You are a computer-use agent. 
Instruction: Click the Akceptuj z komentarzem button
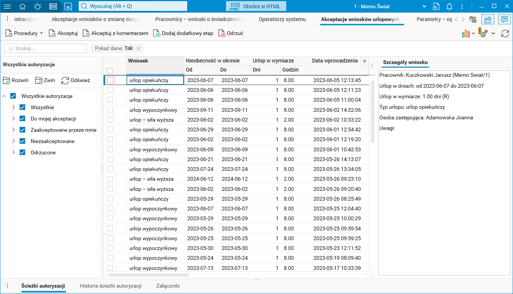tap(116, 34)
